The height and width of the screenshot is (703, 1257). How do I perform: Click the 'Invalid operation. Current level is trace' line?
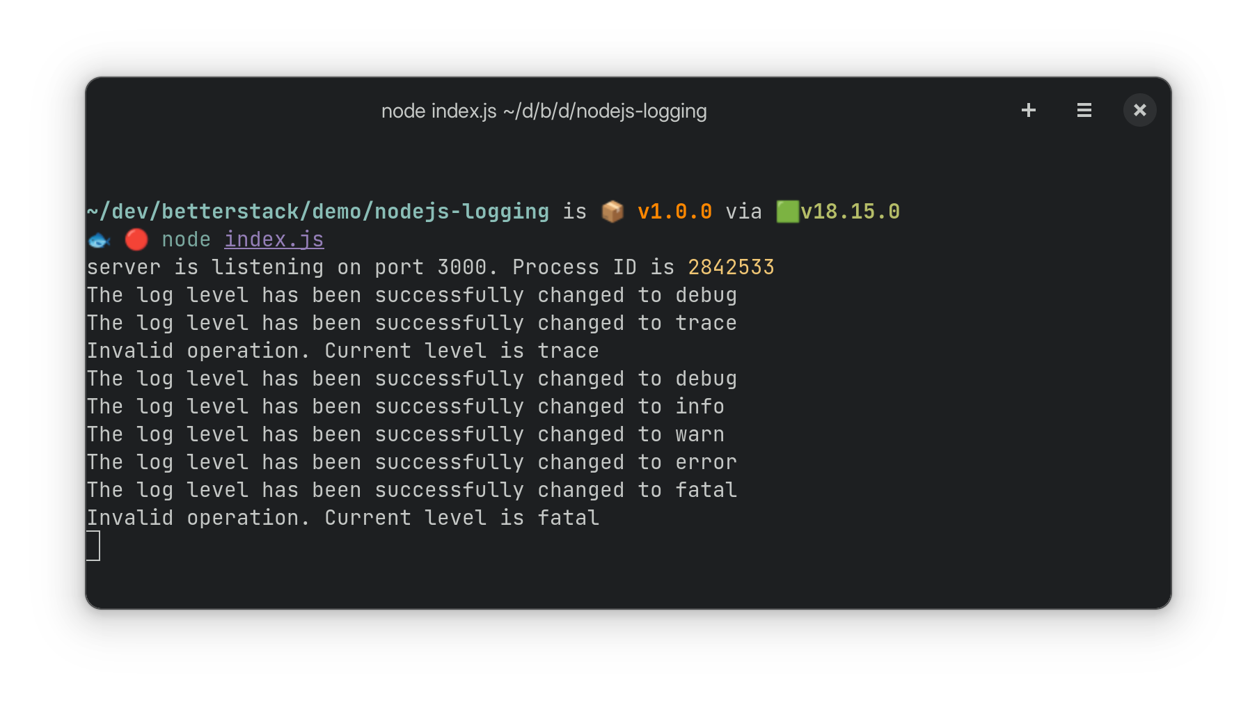tap(342, 351)
